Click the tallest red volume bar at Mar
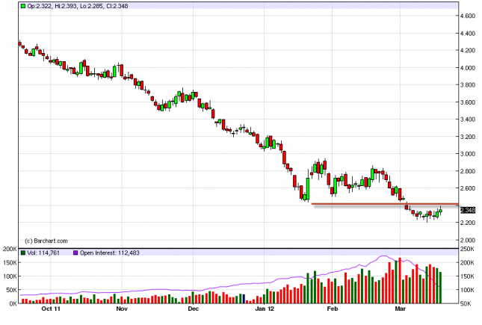482x325 pixels. 400,280
